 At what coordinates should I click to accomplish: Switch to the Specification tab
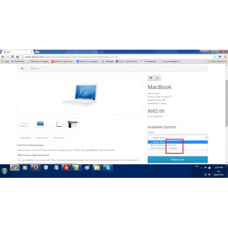click(42, 138)
